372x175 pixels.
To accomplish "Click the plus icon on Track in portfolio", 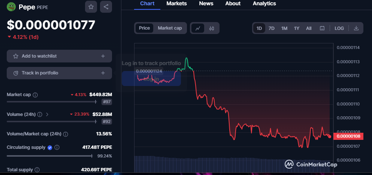I will 103,73.
